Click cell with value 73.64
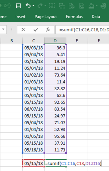109x171 pixels. pos(55,75)
